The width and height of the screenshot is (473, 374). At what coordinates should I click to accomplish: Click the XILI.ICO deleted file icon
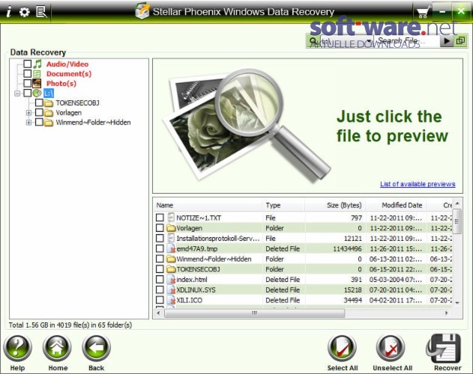tap(171, 300)
